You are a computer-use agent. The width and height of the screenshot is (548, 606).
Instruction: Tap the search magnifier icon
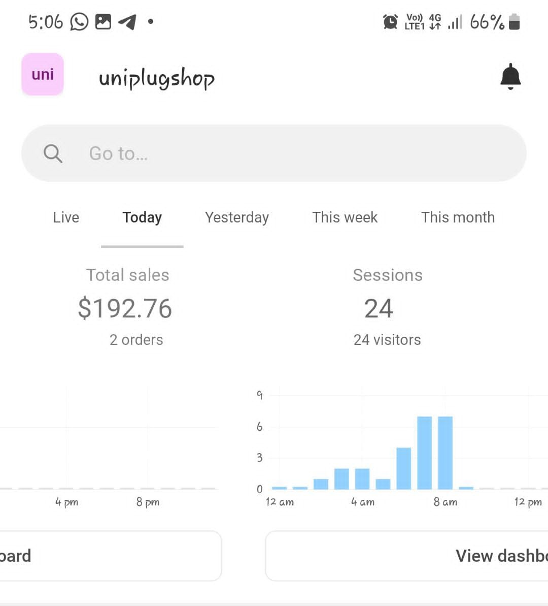tap(53, 153)
